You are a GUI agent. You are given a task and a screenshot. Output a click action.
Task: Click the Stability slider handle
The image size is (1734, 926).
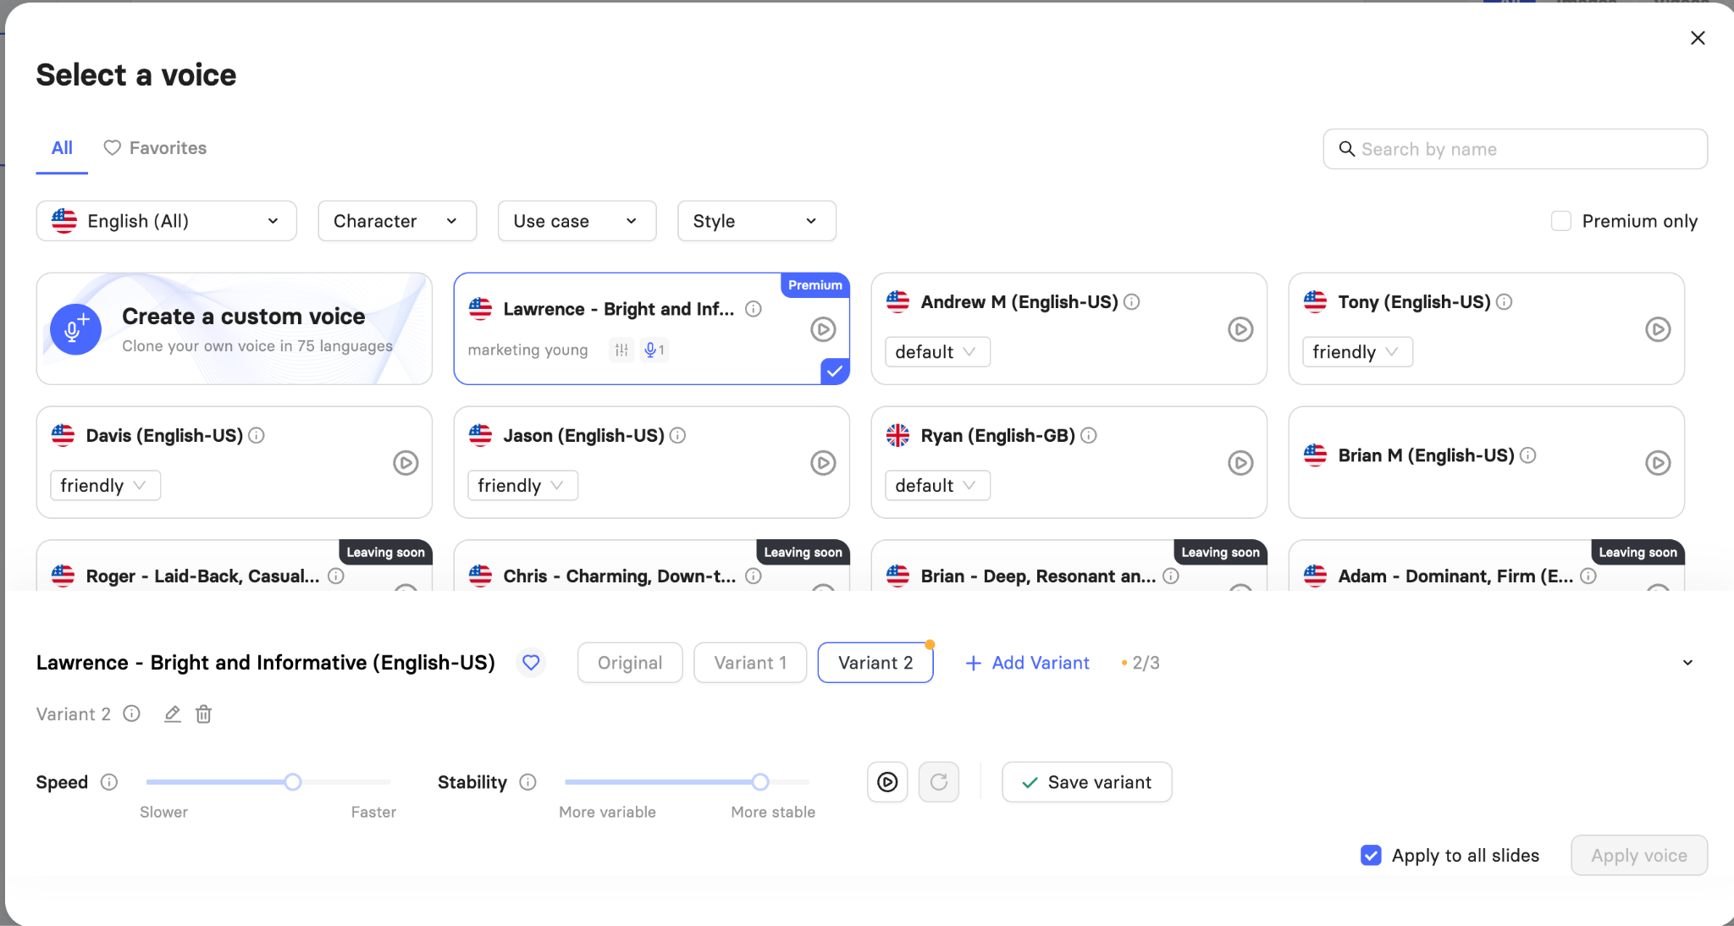pos(760,782)
